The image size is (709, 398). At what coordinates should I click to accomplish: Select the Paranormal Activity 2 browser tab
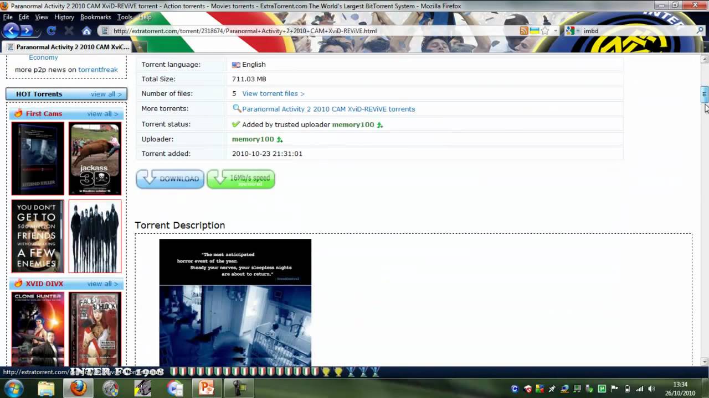pos(66,47)
